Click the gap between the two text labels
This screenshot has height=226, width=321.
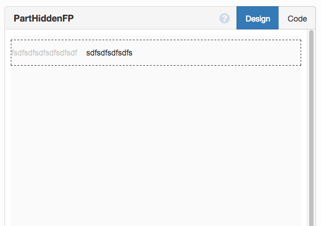82,53
